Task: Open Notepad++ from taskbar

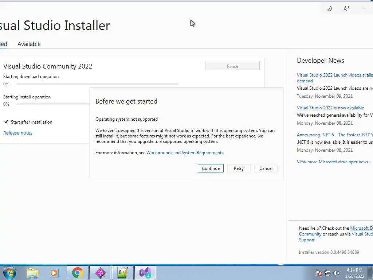Action: coord(123,273)
